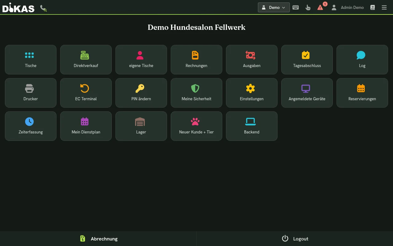
Task: Click the DIKAS logo
Action: (x=18, y=7)
